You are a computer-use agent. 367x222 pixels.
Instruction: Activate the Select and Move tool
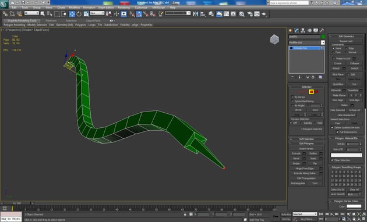click(x=72, y=14)
